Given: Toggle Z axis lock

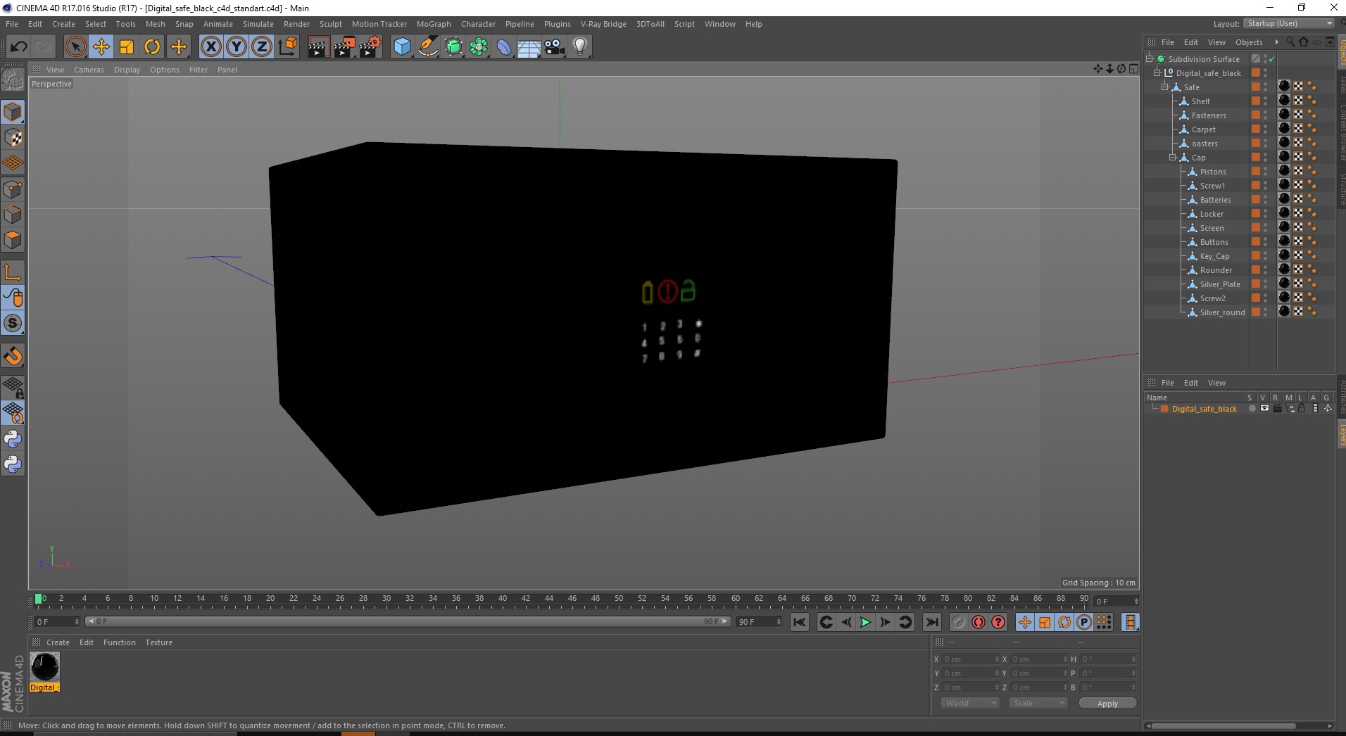Looking at the screenshot, I should click(x=262, y=47).
